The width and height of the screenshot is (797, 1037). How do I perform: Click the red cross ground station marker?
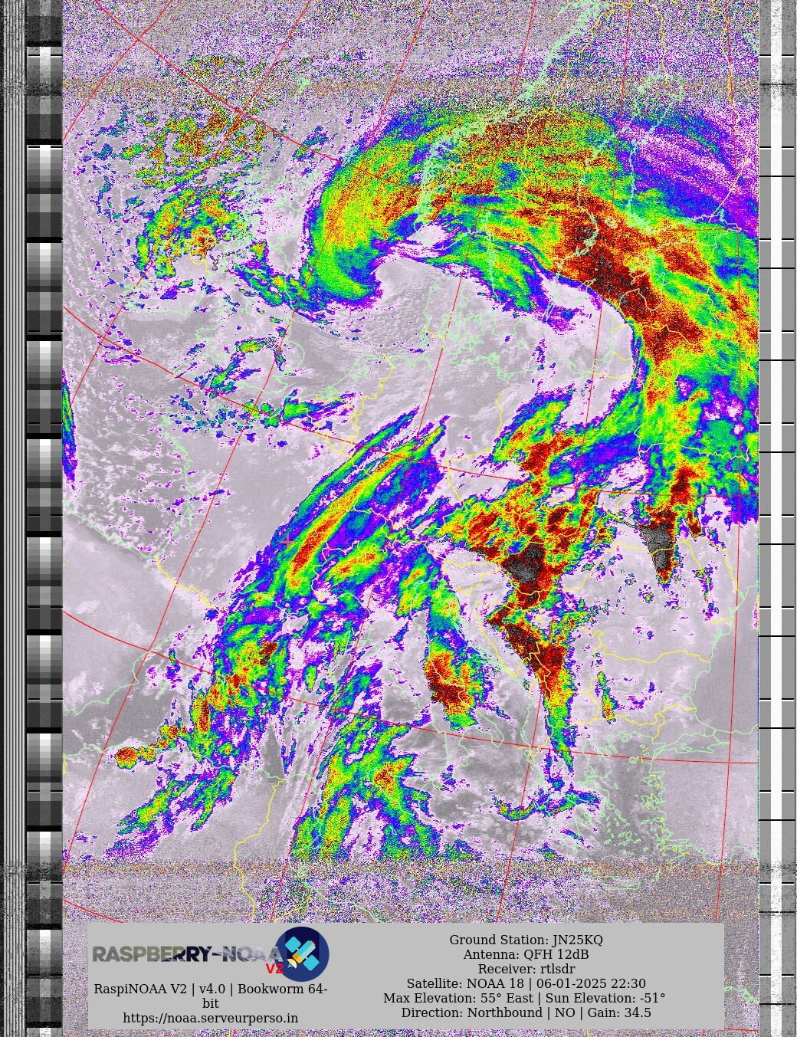tap(287, 541)
